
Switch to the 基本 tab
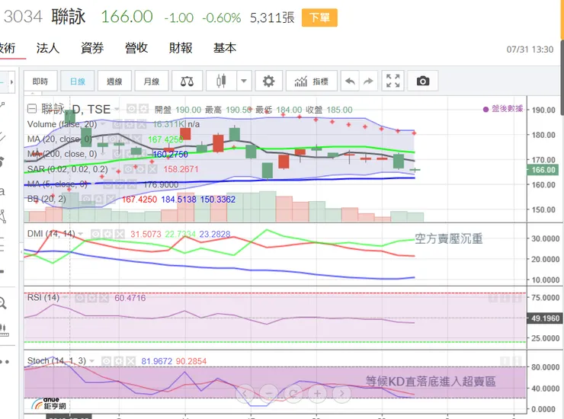(x=225, y=48)
